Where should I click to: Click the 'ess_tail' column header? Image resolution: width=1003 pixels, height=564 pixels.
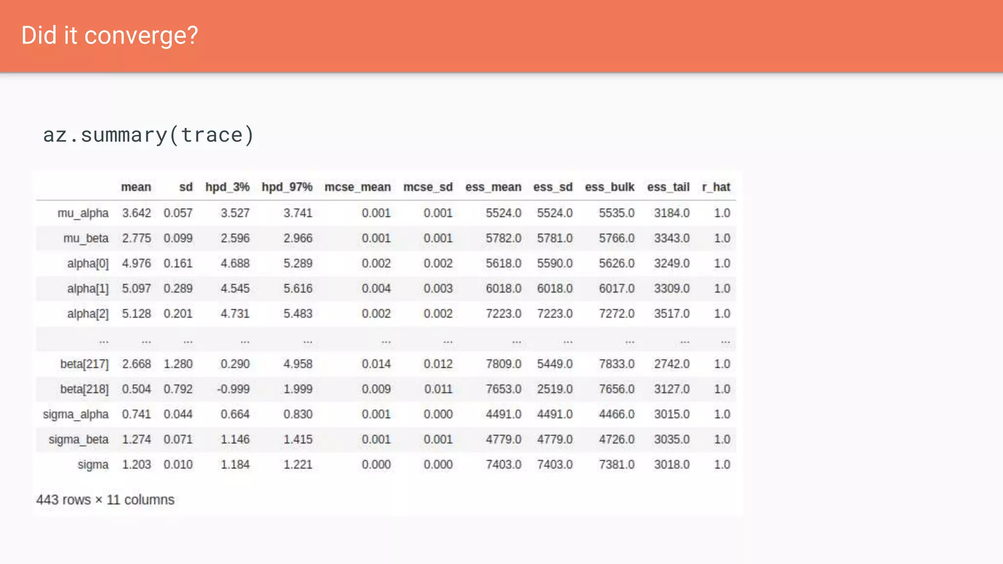[668, 187]
